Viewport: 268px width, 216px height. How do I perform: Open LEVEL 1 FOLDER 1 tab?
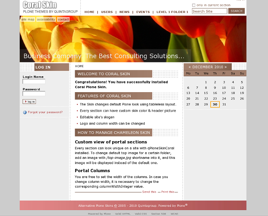pyautogui.click(x=172, y=12)
